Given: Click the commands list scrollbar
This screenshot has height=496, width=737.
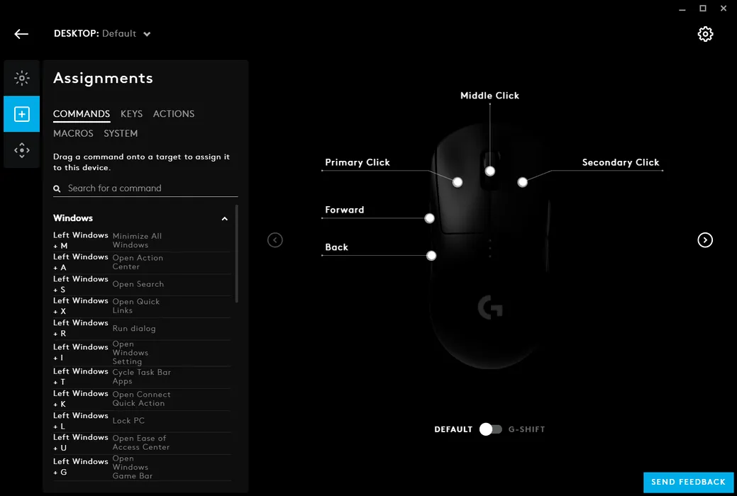Looking at the screenshot, I should (236, 254).
